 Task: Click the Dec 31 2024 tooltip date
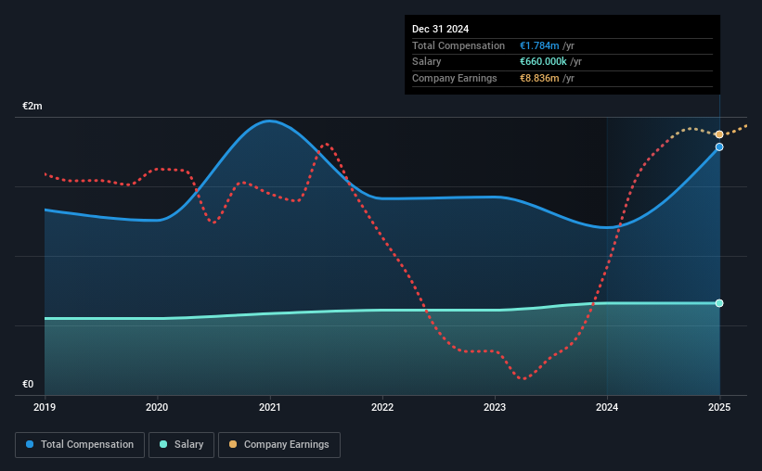(x=440, y=29)
